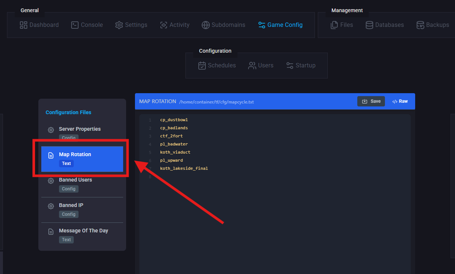
Task: Click the Configuration Files heading
Action: 69,112
